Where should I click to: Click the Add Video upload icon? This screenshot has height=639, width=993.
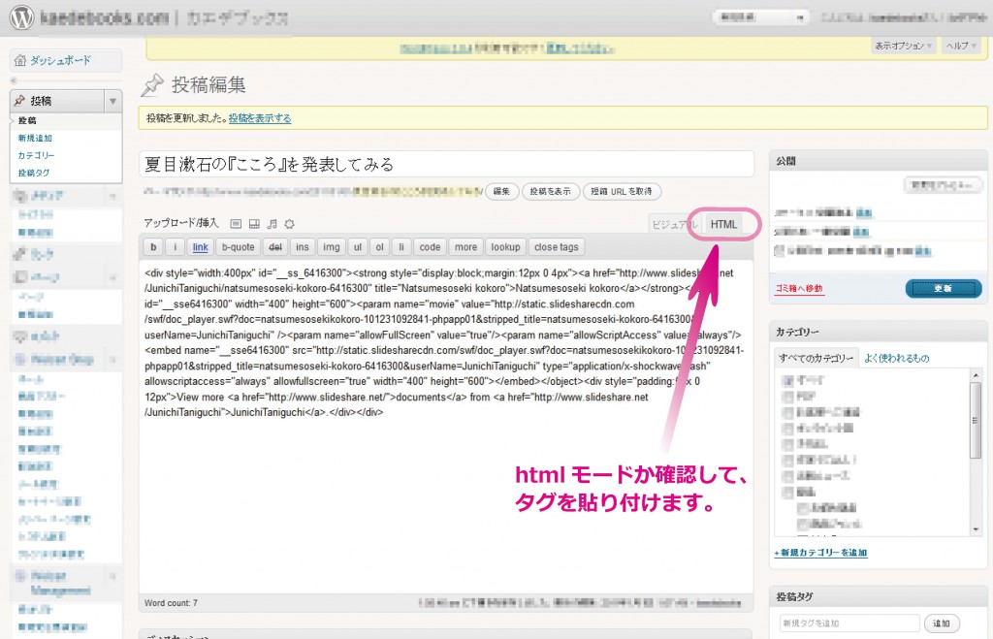254,224
